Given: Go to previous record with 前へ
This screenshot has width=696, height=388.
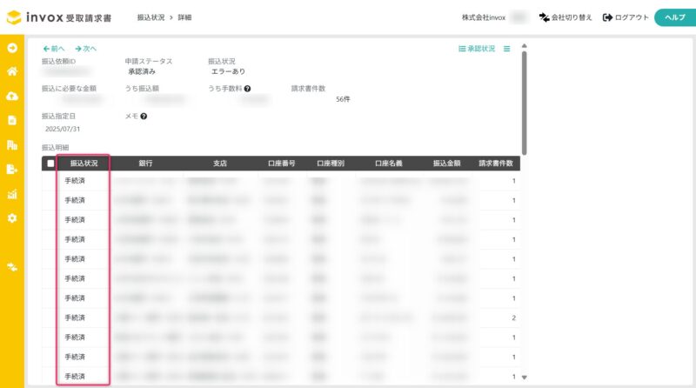Looking at the screenshot, I should click(x=54, y=49).
